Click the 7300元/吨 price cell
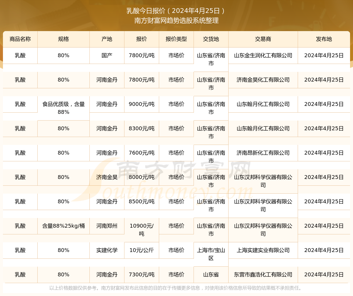Image resolution: width=353 pixels, height=296 pixels. pyautogui.click(x=141, y=275)
